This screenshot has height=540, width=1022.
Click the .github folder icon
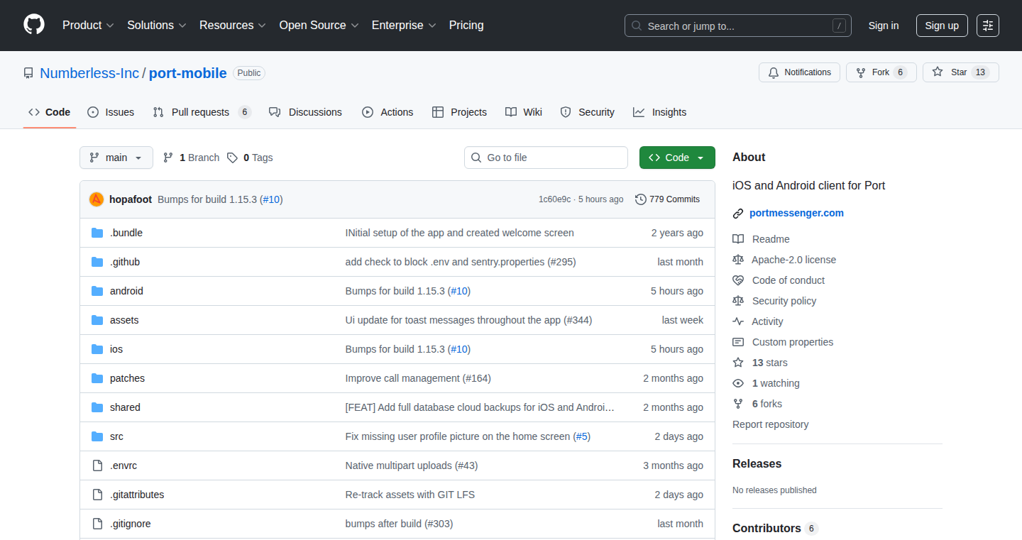pos(97,262)
